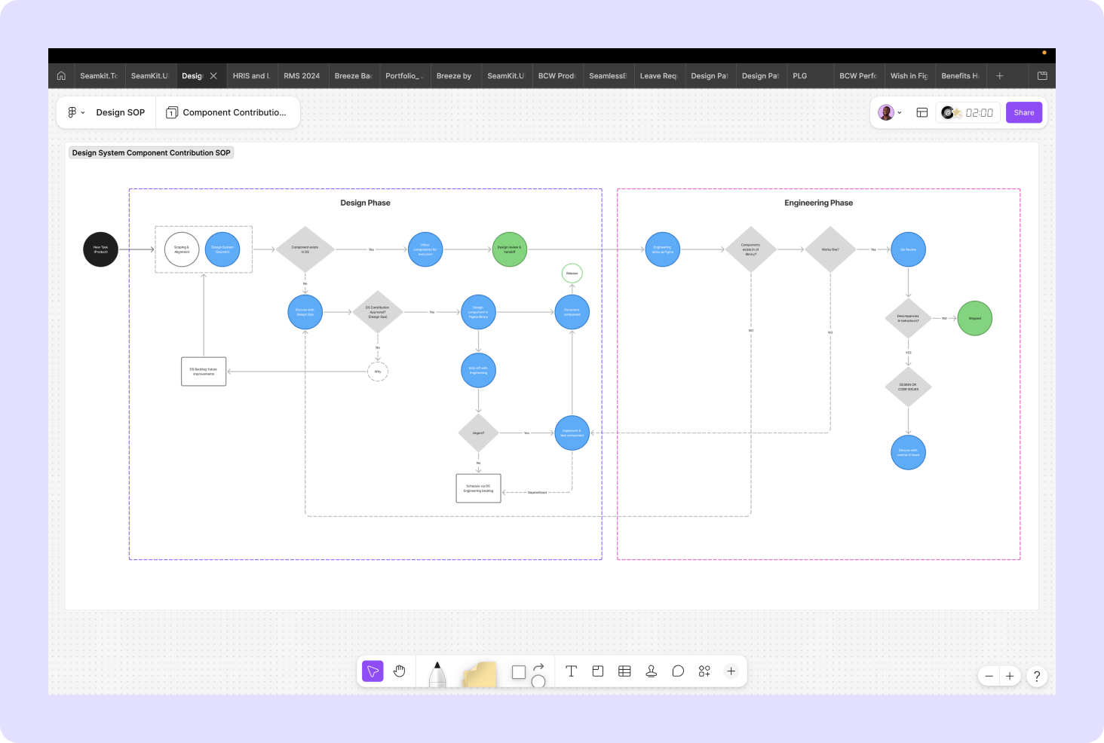
Task: Open the Benefits H tab
Action: point(959,75)
